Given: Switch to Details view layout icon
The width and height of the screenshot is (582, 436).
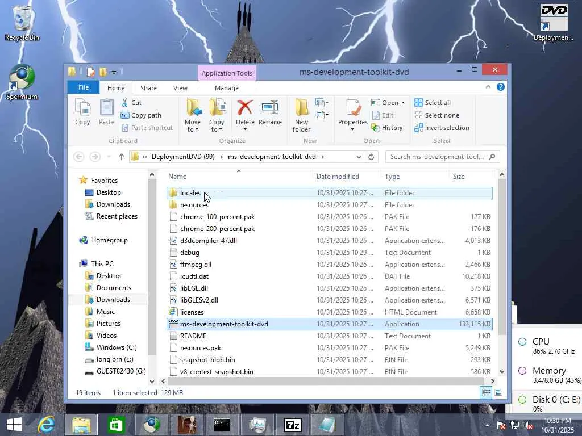Looking at the screenshot, I should point(486,392).
